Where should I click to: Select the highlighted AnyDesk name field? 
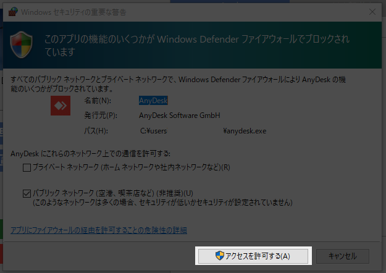pos(153,101)
